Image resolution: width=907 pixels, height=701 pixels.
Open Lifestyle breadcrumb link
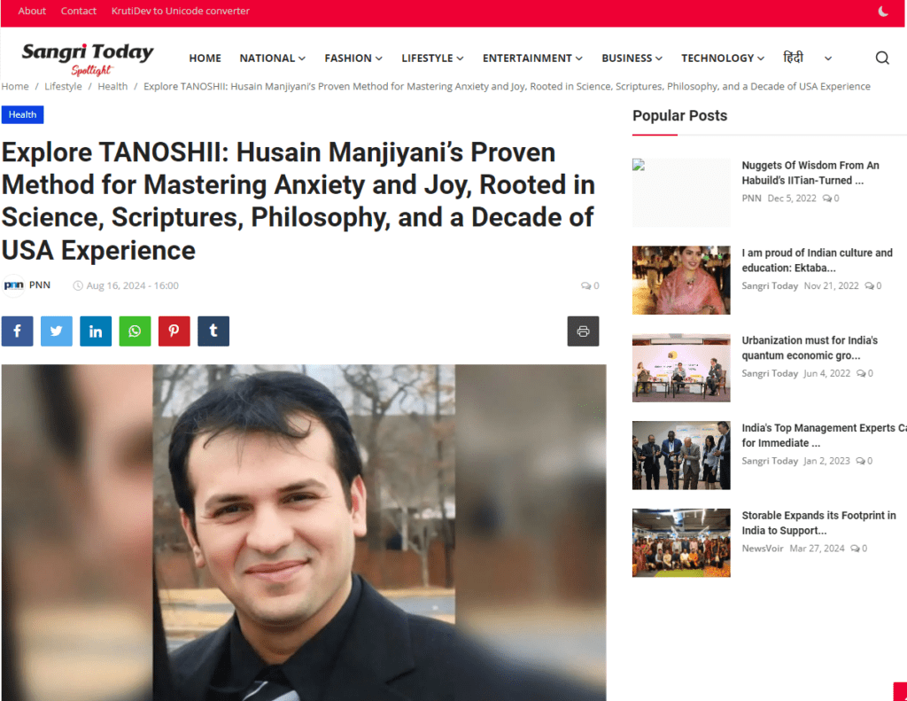63,86
